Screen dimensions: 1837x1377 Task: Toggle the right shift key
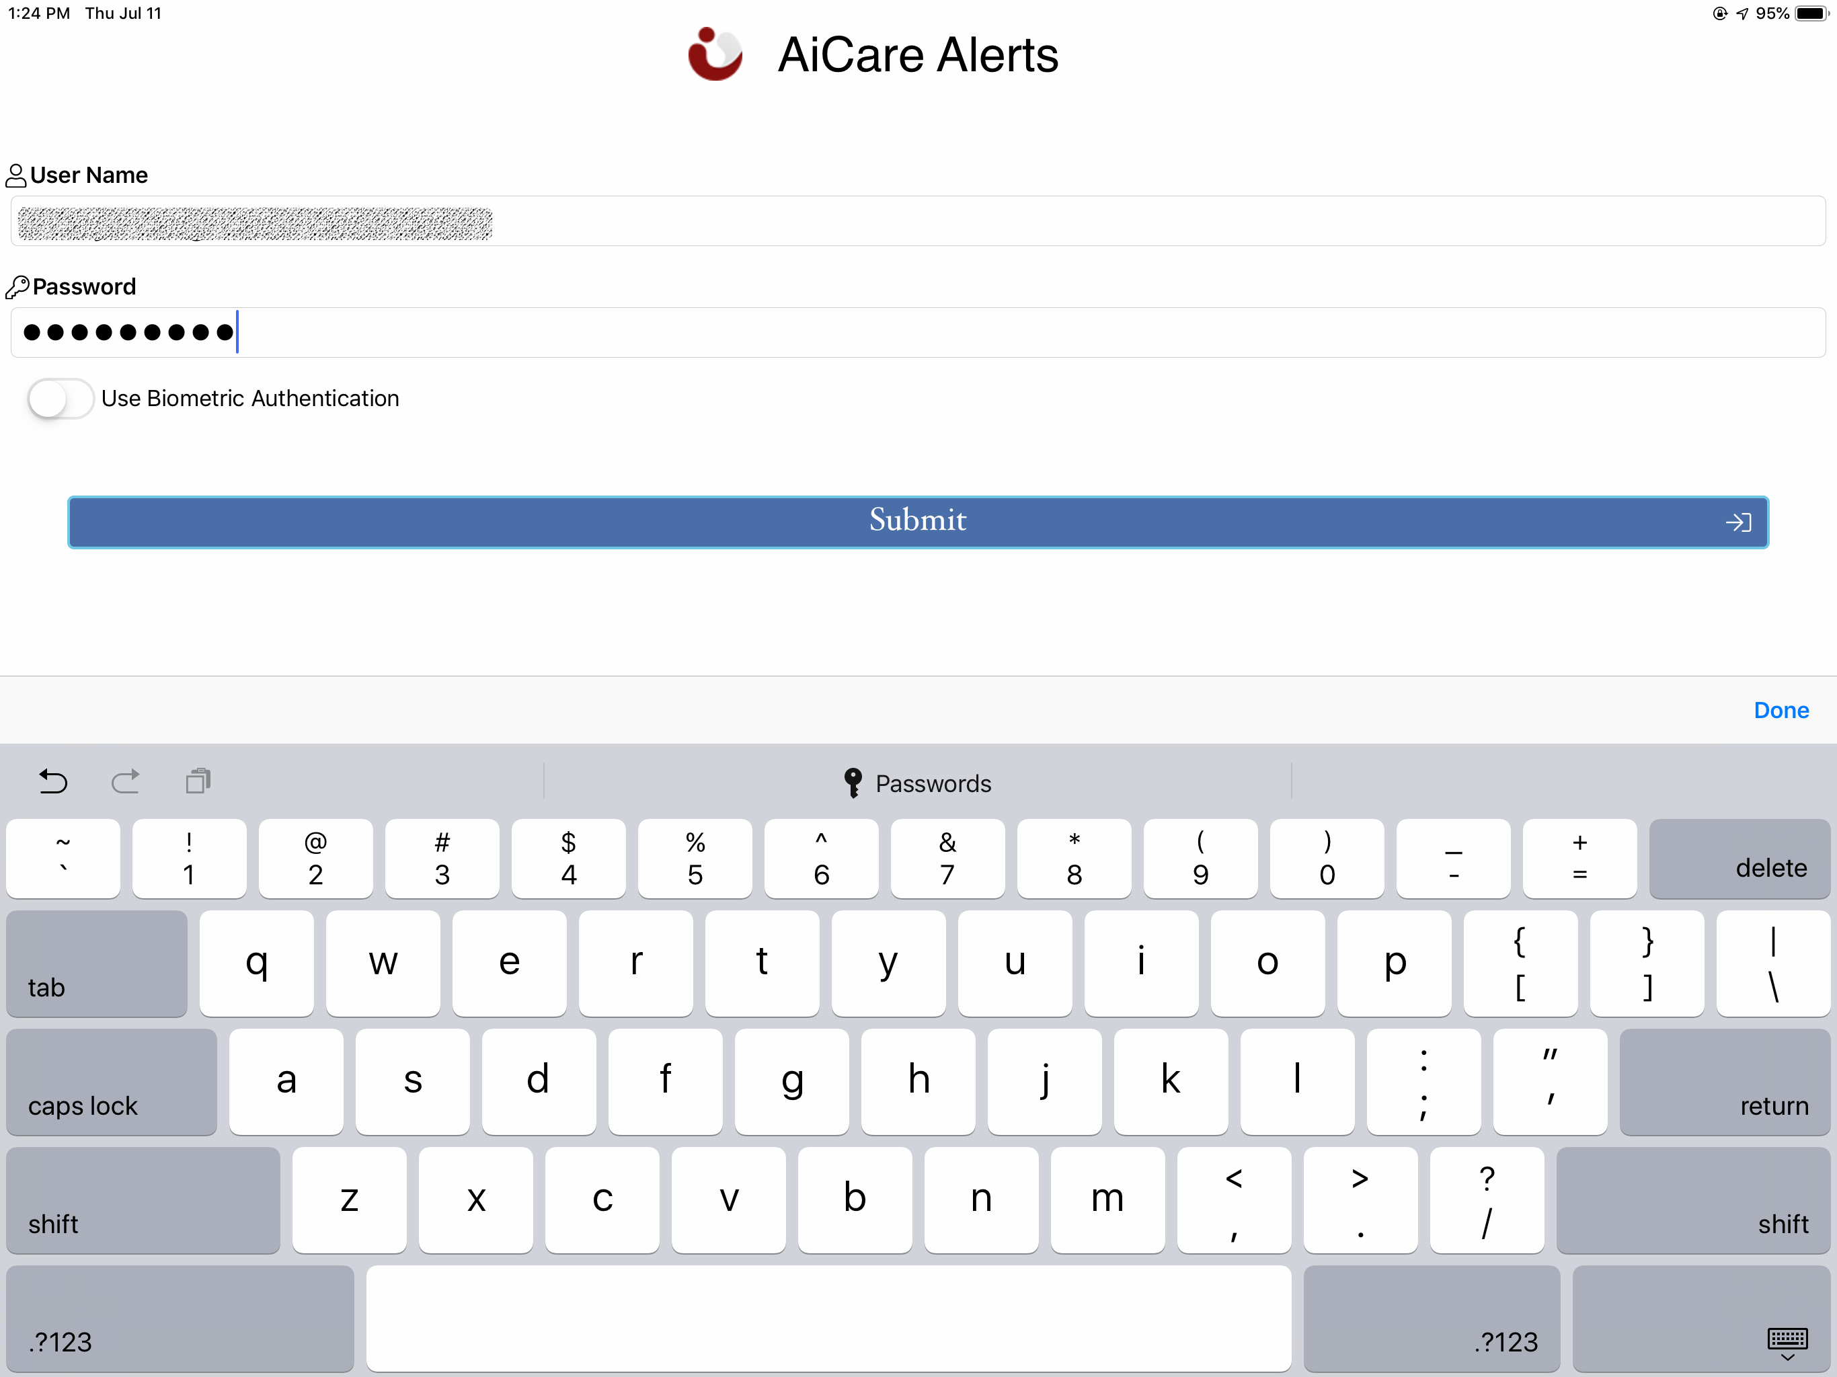pyautogui.click(x=1693, y=1200)
